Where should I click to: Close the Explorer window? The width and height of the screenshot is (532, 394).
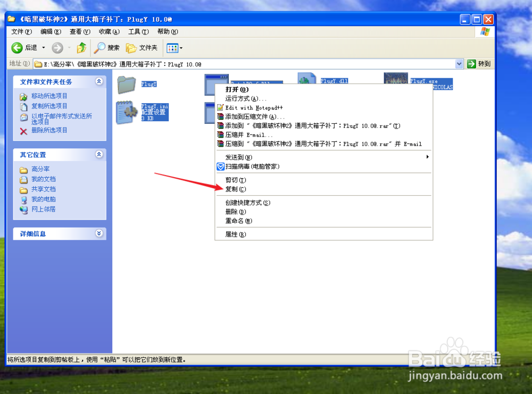coord(488,19)
